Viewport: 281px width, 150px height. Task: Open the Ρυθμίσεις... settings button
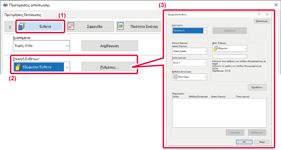click(109, 67)
